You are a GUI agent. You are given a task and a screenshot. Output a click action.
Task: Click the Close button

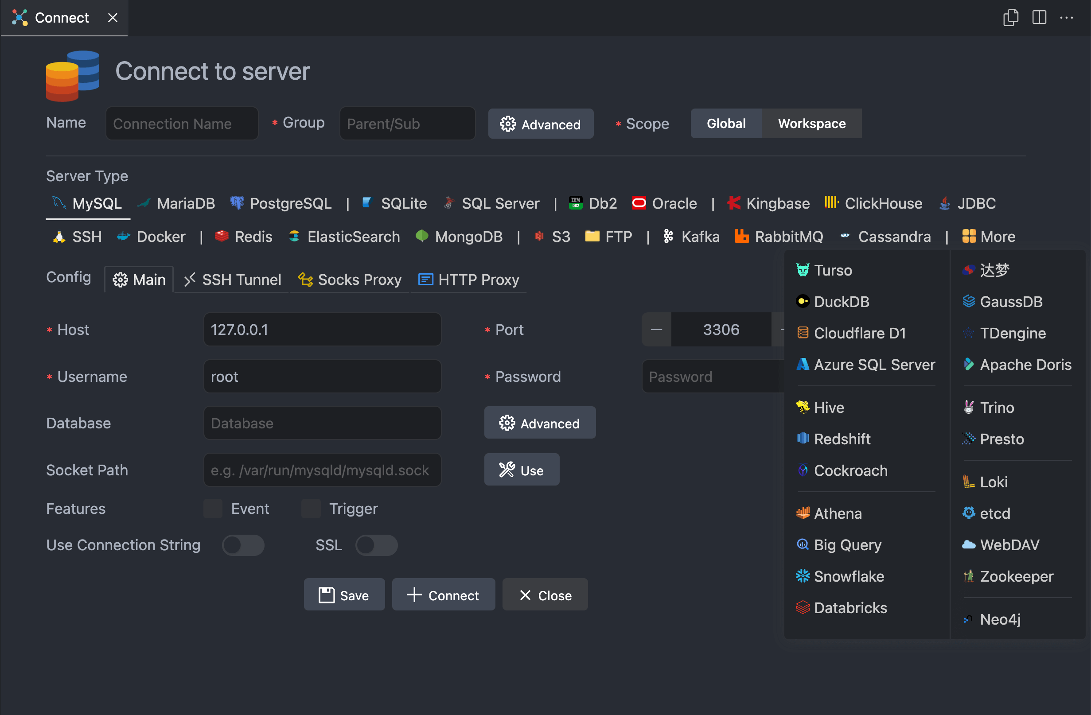coord(545,595)
